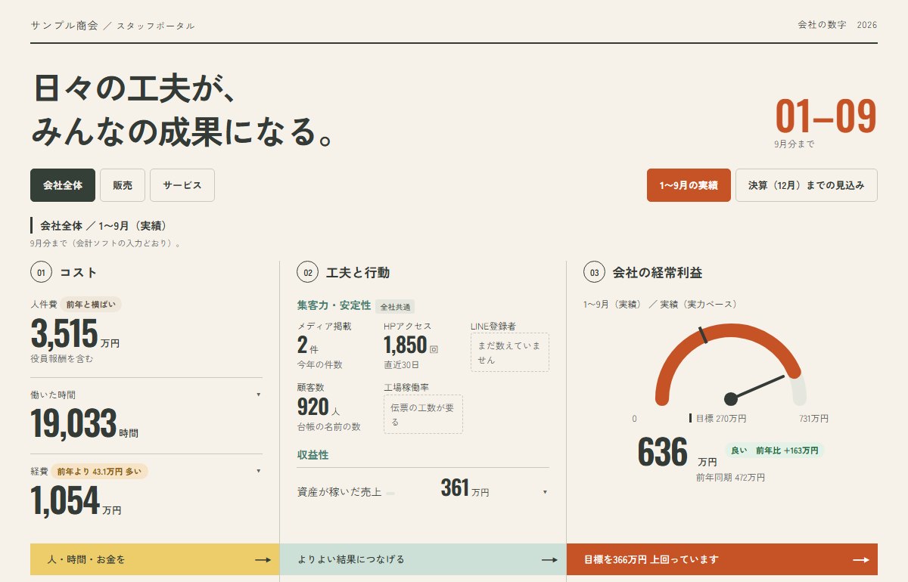Click the 19,033 時間 value
Image resolution: width=908 pixels, height=582 pixels.
point(84,424)
